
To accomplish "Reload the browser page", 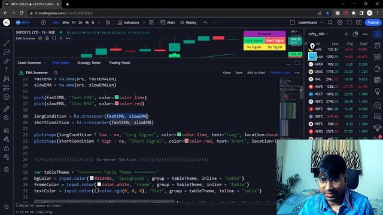I will (x=22, y=13).
